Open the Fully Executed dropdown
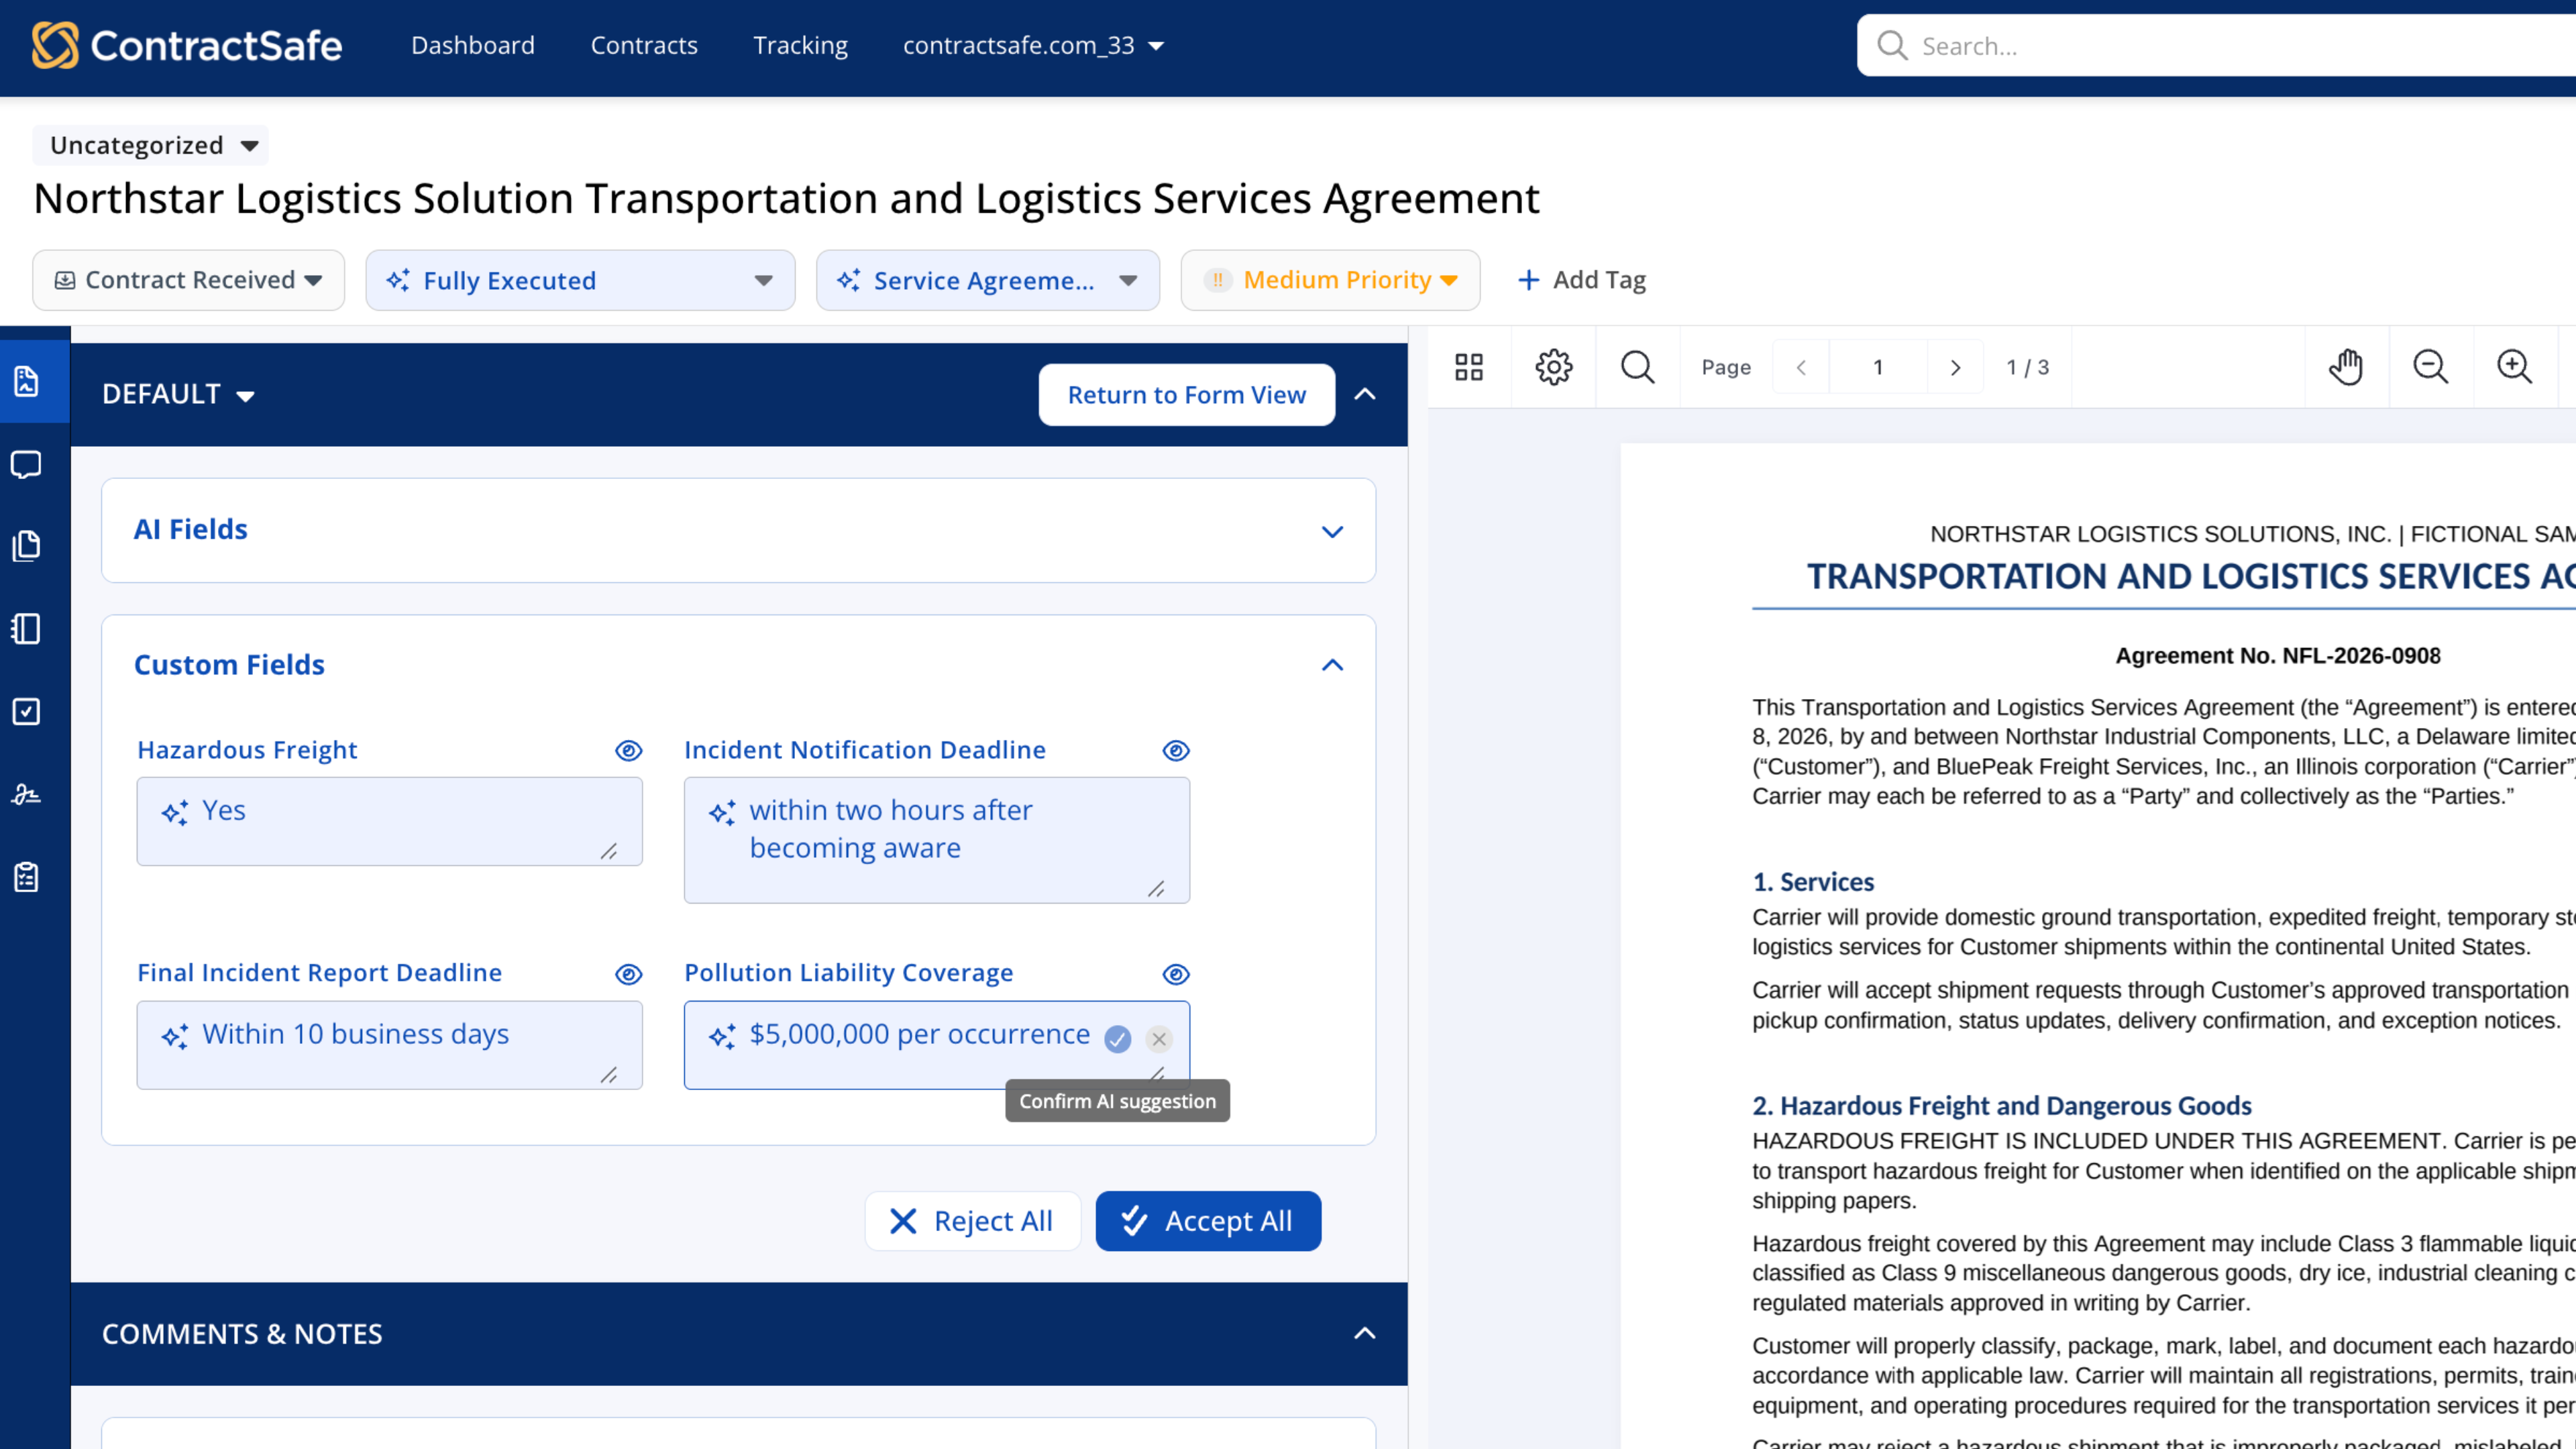 (580, 280)
